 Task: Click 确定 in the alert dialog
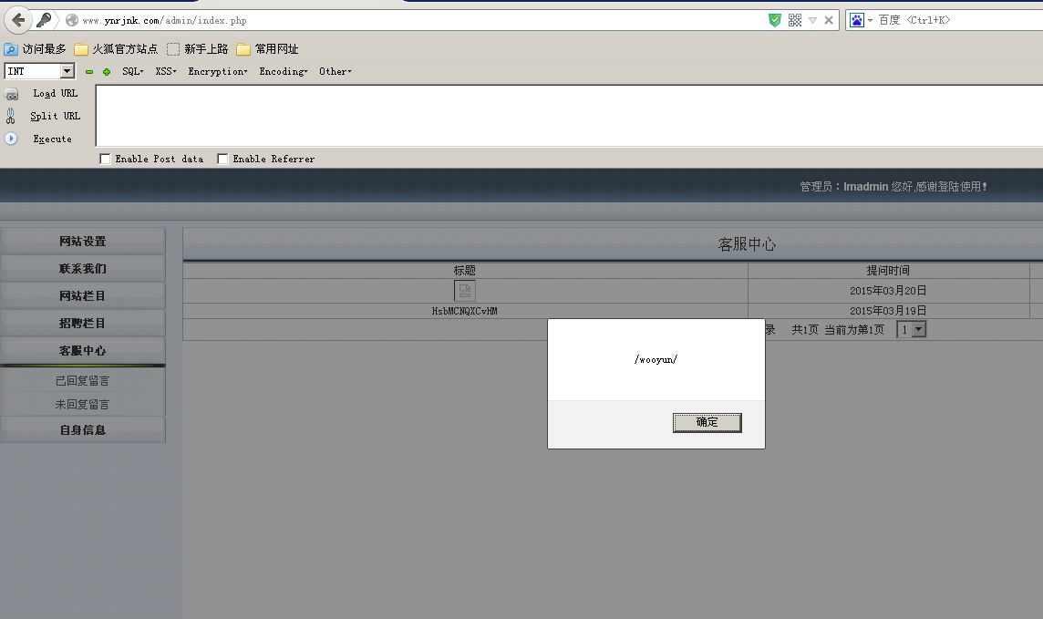point(707,422)
